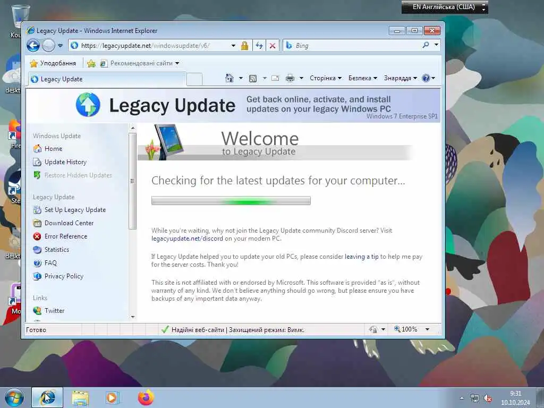This screenshot has height=408, width=544.
Task: Click the Twitter sidebar icon
Action: pos(37,310)
